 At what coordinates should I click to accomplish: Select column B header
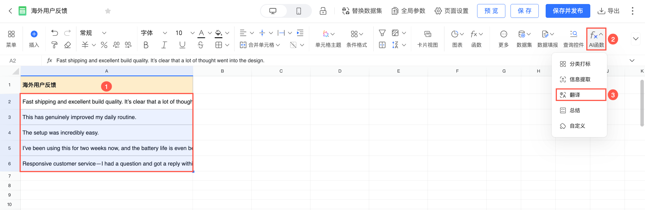click(222, 71)
